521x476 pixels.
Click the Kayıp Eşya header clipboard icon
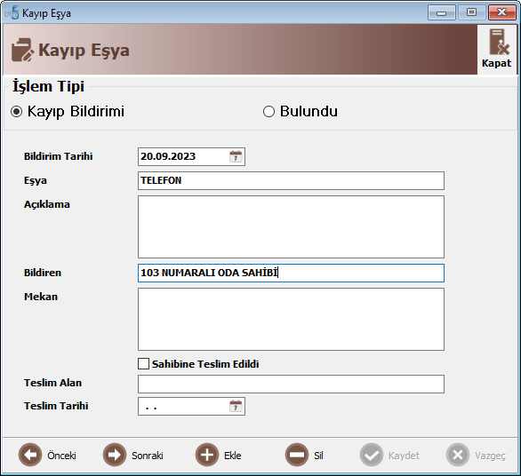22,50
